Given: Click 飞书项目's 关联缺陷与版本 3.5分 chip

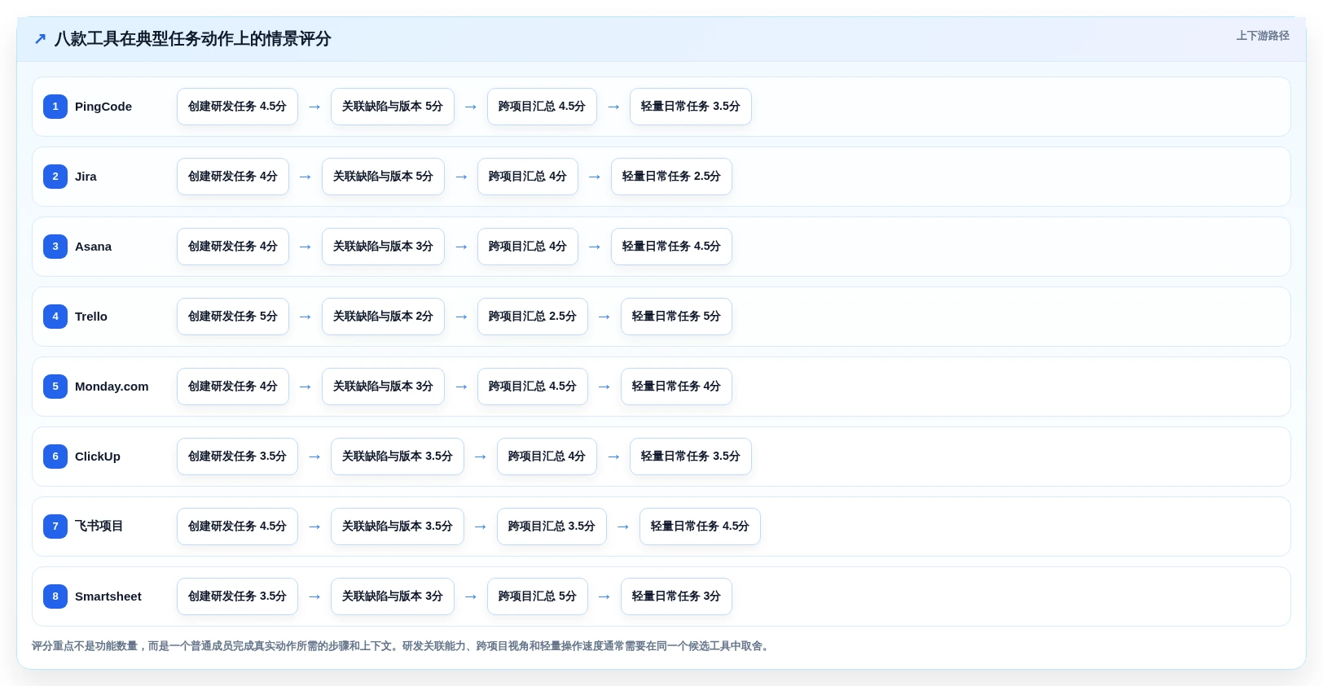Looking at the screenshot, I should click(398, 527).
